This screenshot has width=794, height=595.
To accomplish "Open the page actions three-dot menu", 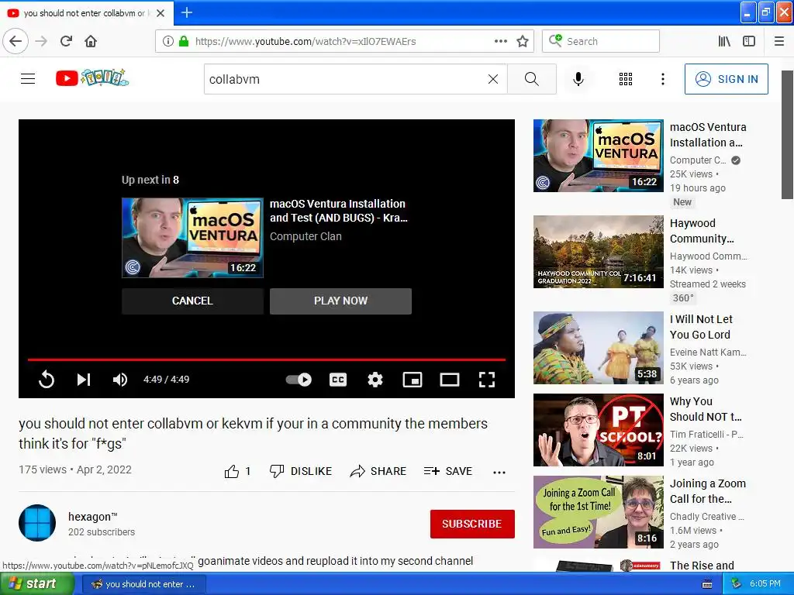I will pyautogui.click(x=500, y=41).
